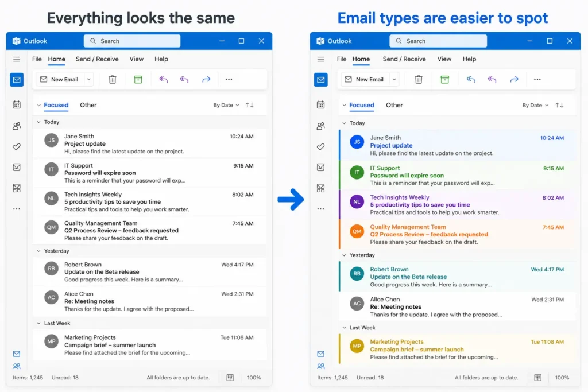Image resolution: width=588 pixels, height=392 pixels.
Task: Open sidebar more apps ellipsis in right Outlook
Action: click(x=320, y=209)
